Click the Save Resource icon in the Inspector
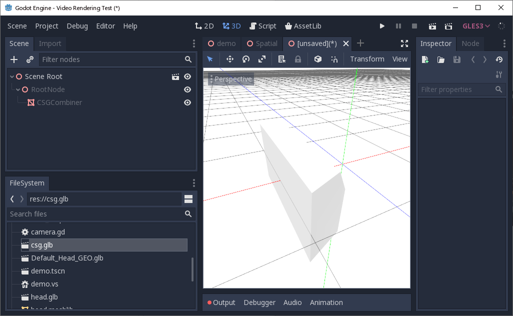 [x=456, y=59]
